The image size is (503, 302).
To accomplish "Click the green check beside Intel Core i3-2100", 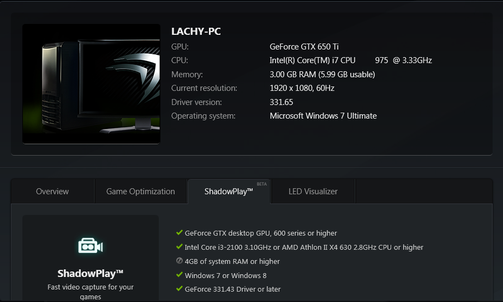I will pyautogui.click(x=179, y=246).
